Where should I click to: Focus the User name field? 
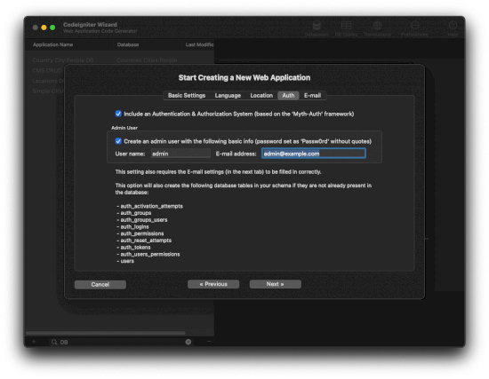(180, 154)
